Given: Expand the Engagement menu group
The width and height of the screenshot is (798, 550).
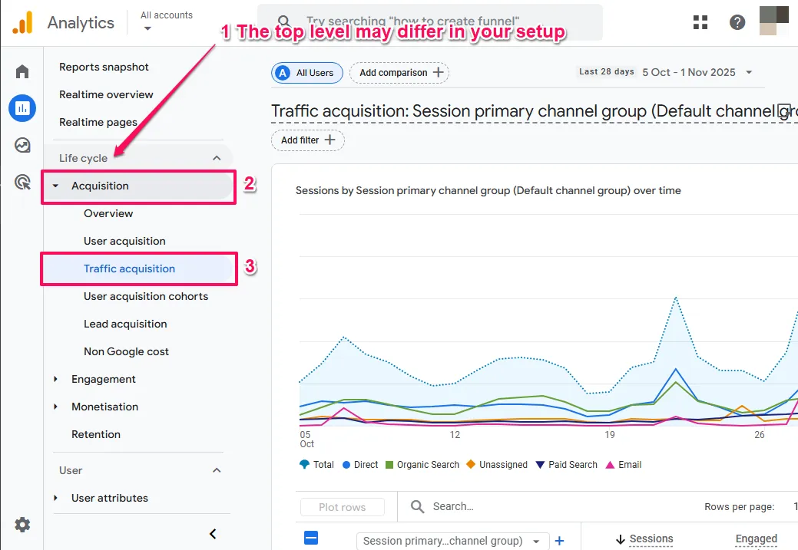Looking at the screenshot, I should tap(103, 379).
